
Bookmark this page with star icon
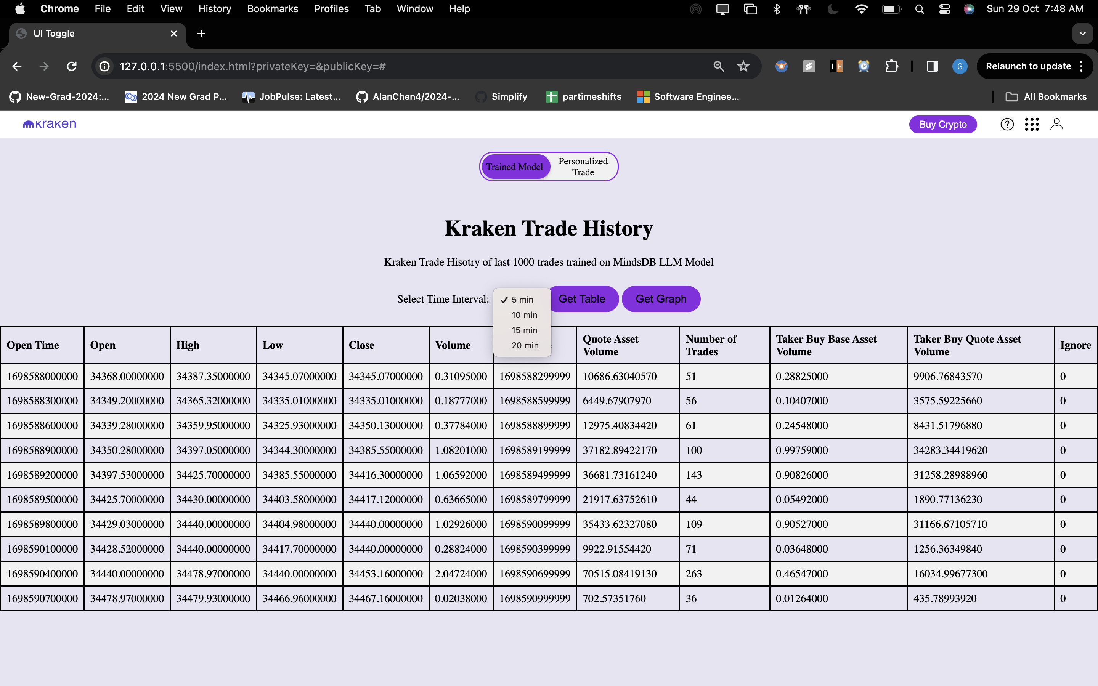743,67
